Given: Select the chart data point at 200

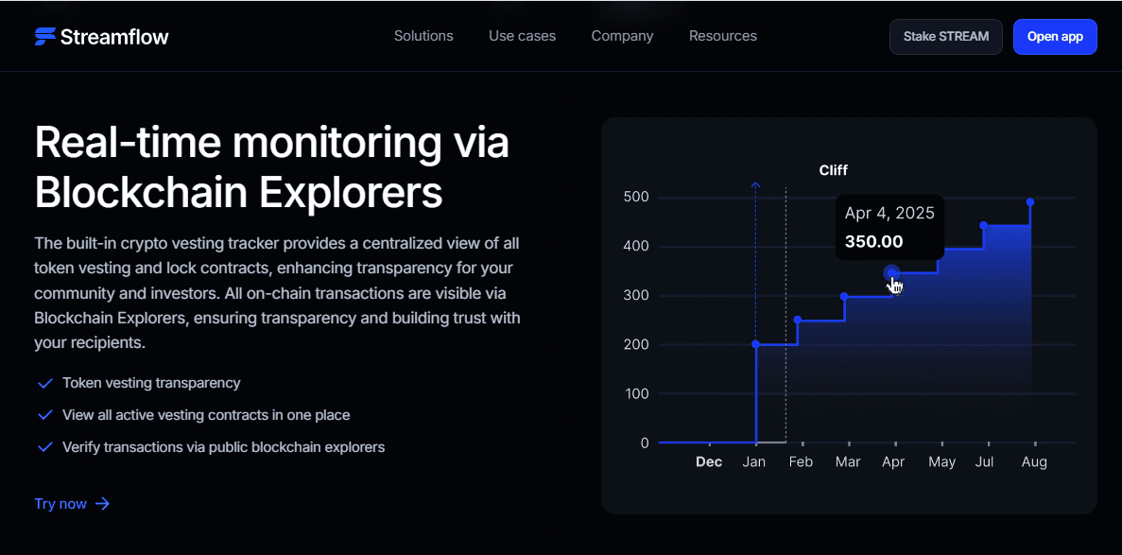Looking at the screenshot, I should click(756, 344).
